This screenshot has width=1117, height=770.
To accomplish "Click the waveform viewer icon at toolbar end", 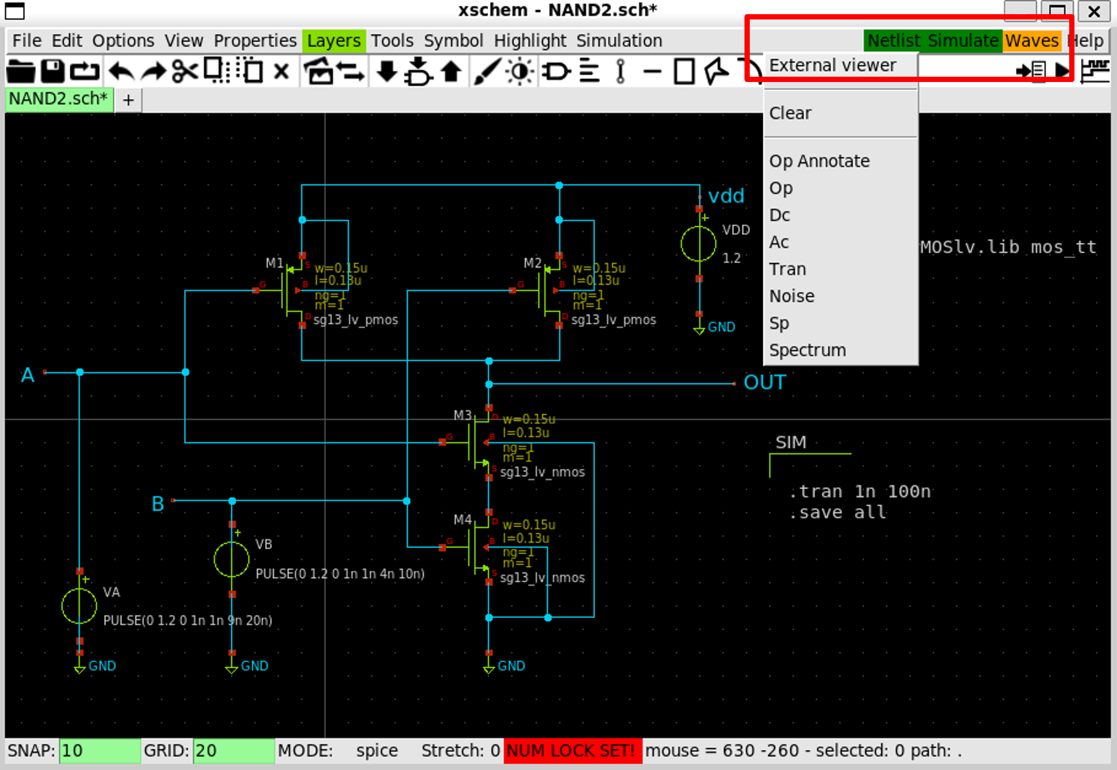I will (1095, 72).
